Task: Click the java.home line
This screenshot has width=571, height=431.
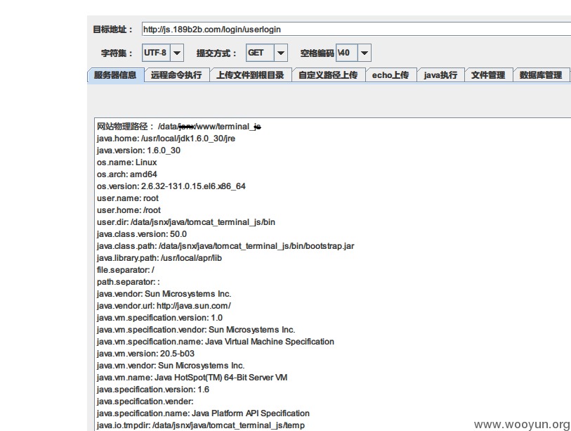Action: [166, 139]
